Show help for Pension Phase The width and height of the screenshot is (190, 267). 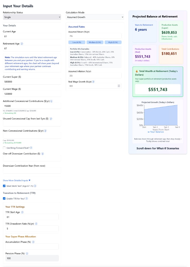coord(27,253)
